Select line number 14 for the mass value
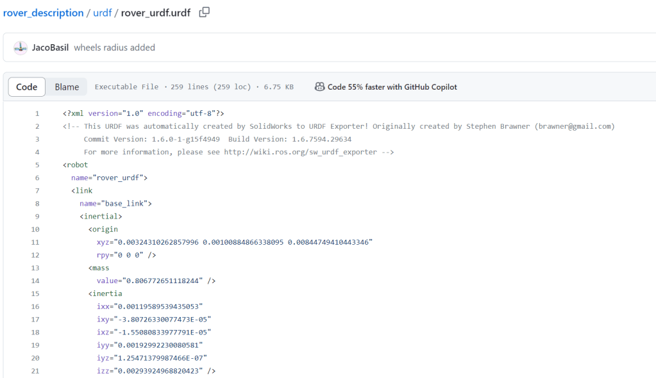 pyautogui.click(x=35, y=281)
